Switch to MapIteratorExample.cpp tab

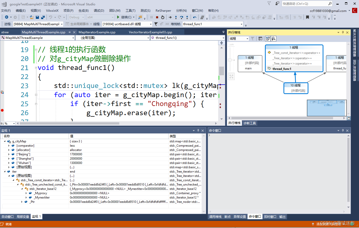pos(97,32)
